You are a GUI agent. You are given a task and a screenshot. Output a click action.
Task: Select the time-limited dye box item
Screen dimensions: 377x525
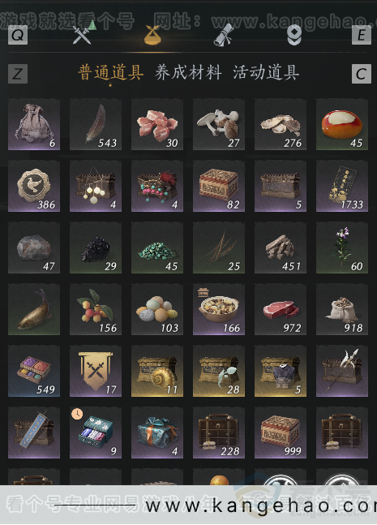96,432
